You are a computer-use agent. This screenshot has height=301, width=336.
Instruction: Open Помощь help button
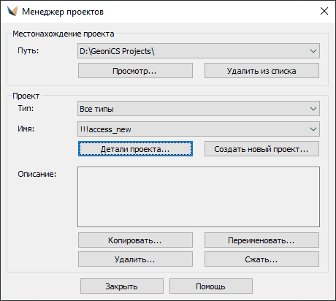tap(211, 286)
